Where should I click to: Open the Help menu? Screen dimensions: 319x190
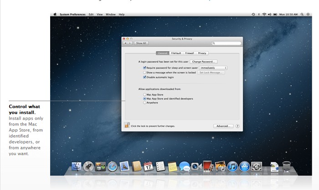pyautogui.click(x=122, y=15)
